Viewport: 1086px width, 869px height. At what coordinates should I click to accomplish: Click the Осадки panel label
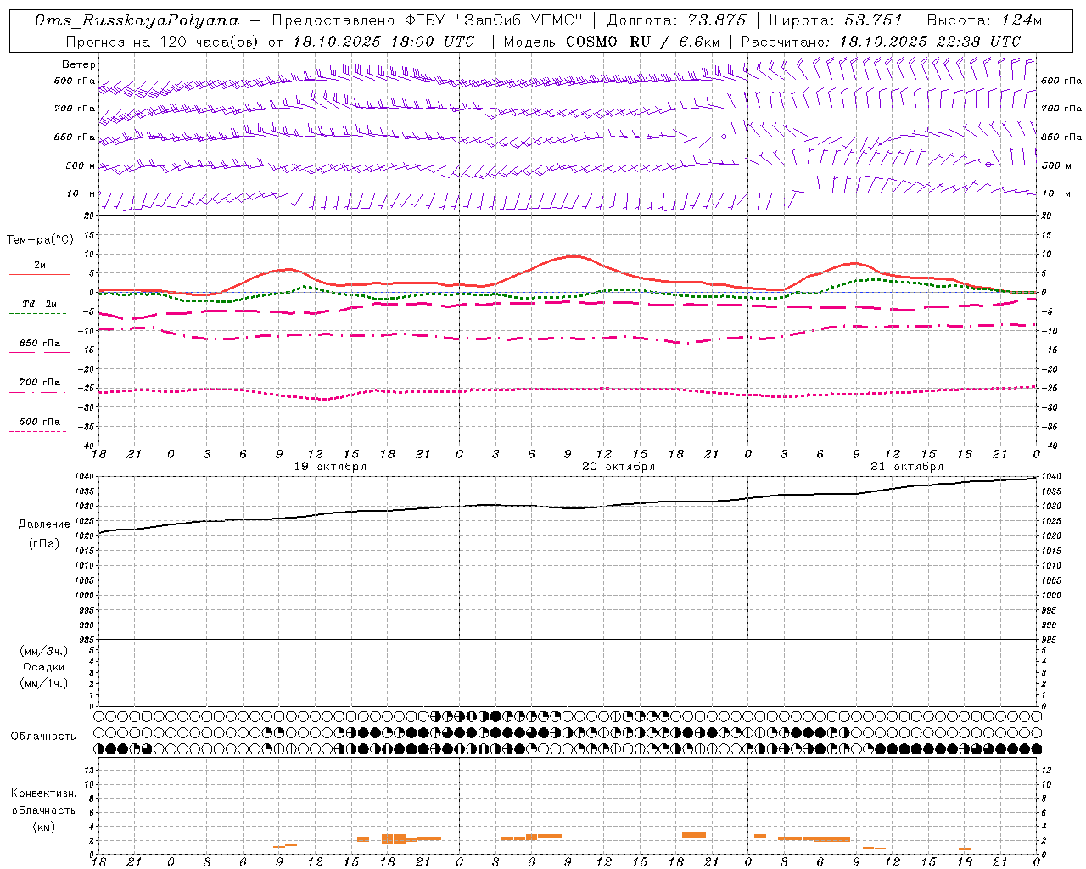pyautogui.click(x=44, y=667)
